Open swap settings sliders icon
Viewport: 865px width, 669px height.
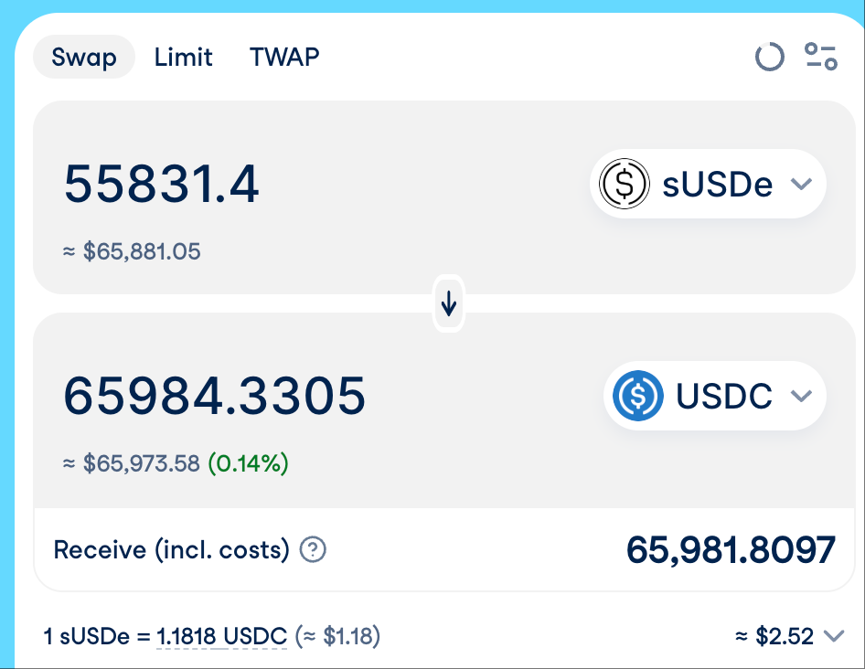820,57
